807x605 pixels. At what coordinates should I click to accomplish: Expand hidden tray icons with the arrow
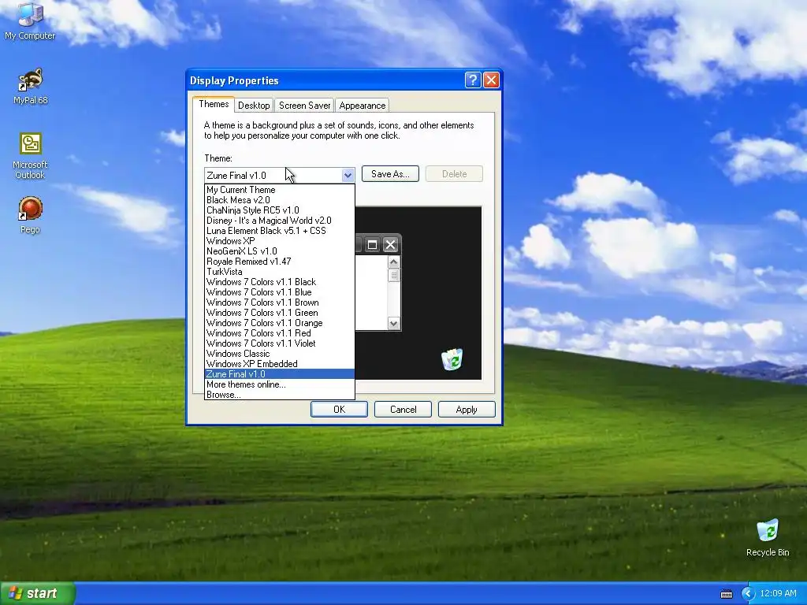748,594
